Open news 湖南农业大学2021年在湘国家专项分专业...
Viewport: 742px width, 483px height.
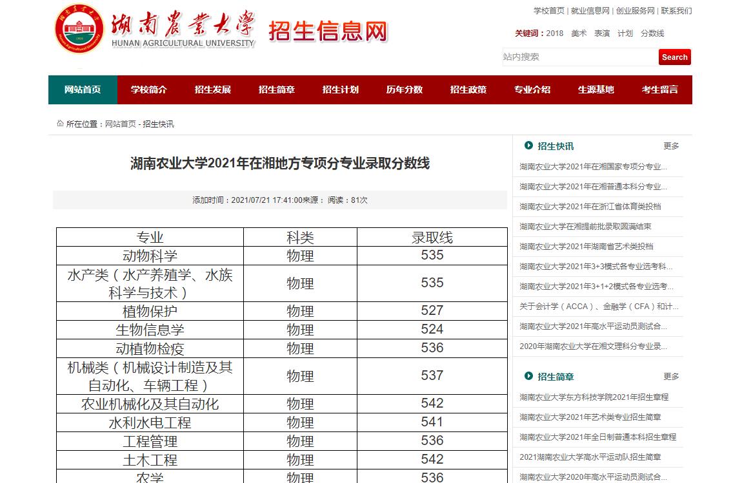594,167
